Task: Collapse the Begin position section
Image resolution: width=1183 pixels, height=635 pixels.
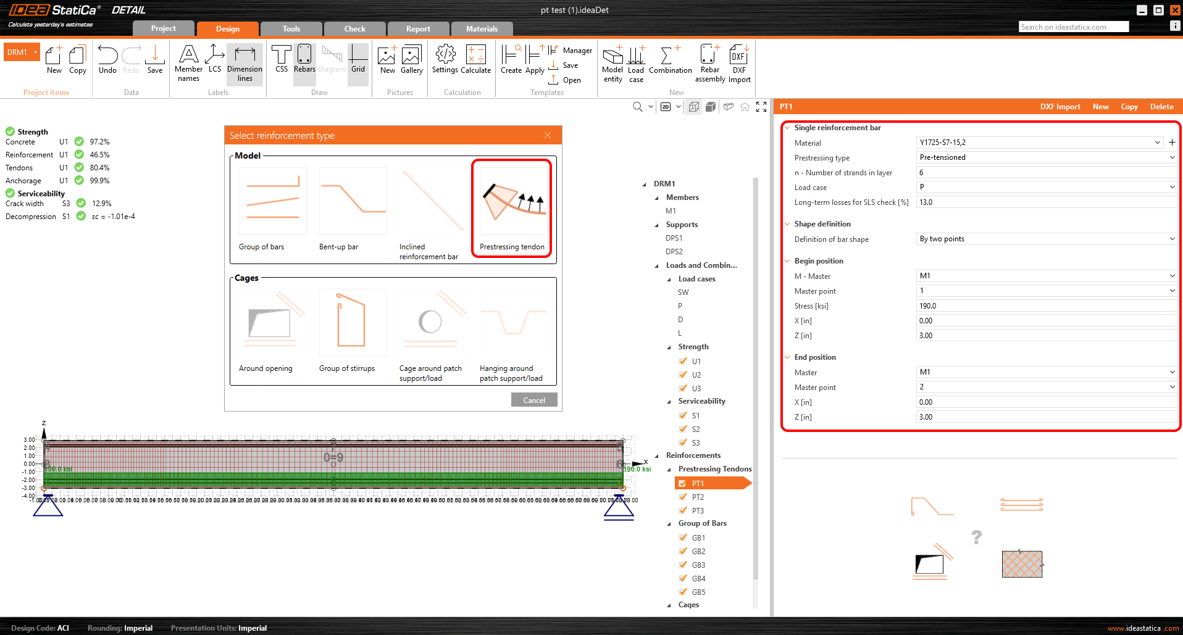Action: [787, 261]
